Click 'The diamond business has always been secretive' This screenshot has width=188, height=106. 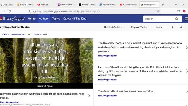click(x=126, y=91)
